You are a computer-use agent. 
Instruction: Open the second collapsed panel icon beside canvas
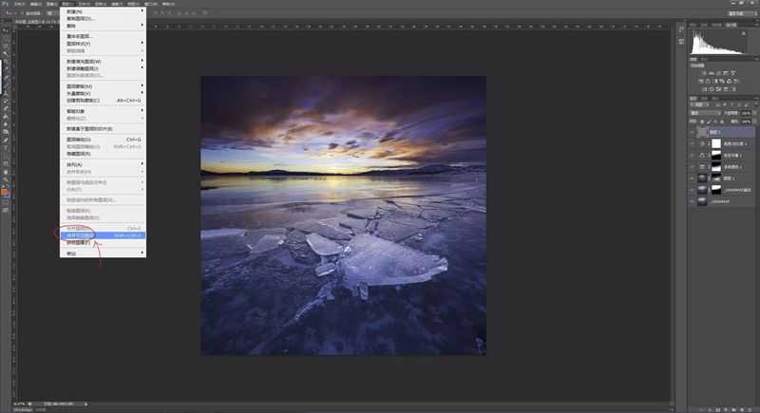[681, 42]
